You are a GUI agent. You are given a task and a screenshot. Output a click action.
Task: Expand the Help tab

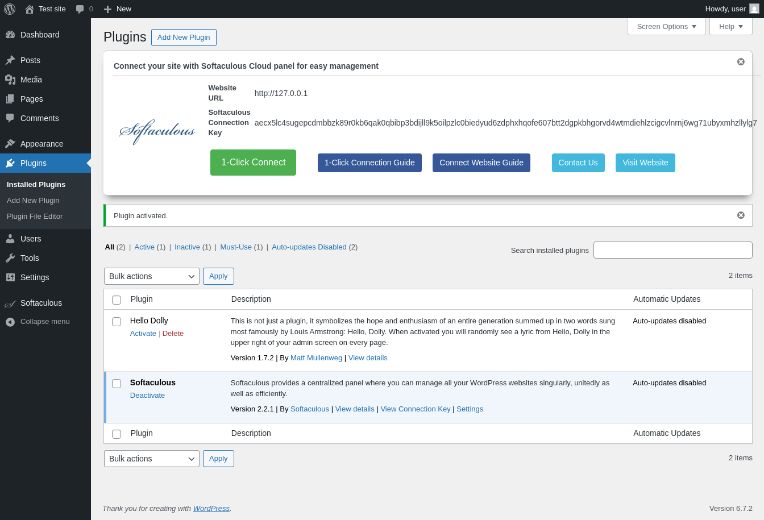(x=731, y=27)
